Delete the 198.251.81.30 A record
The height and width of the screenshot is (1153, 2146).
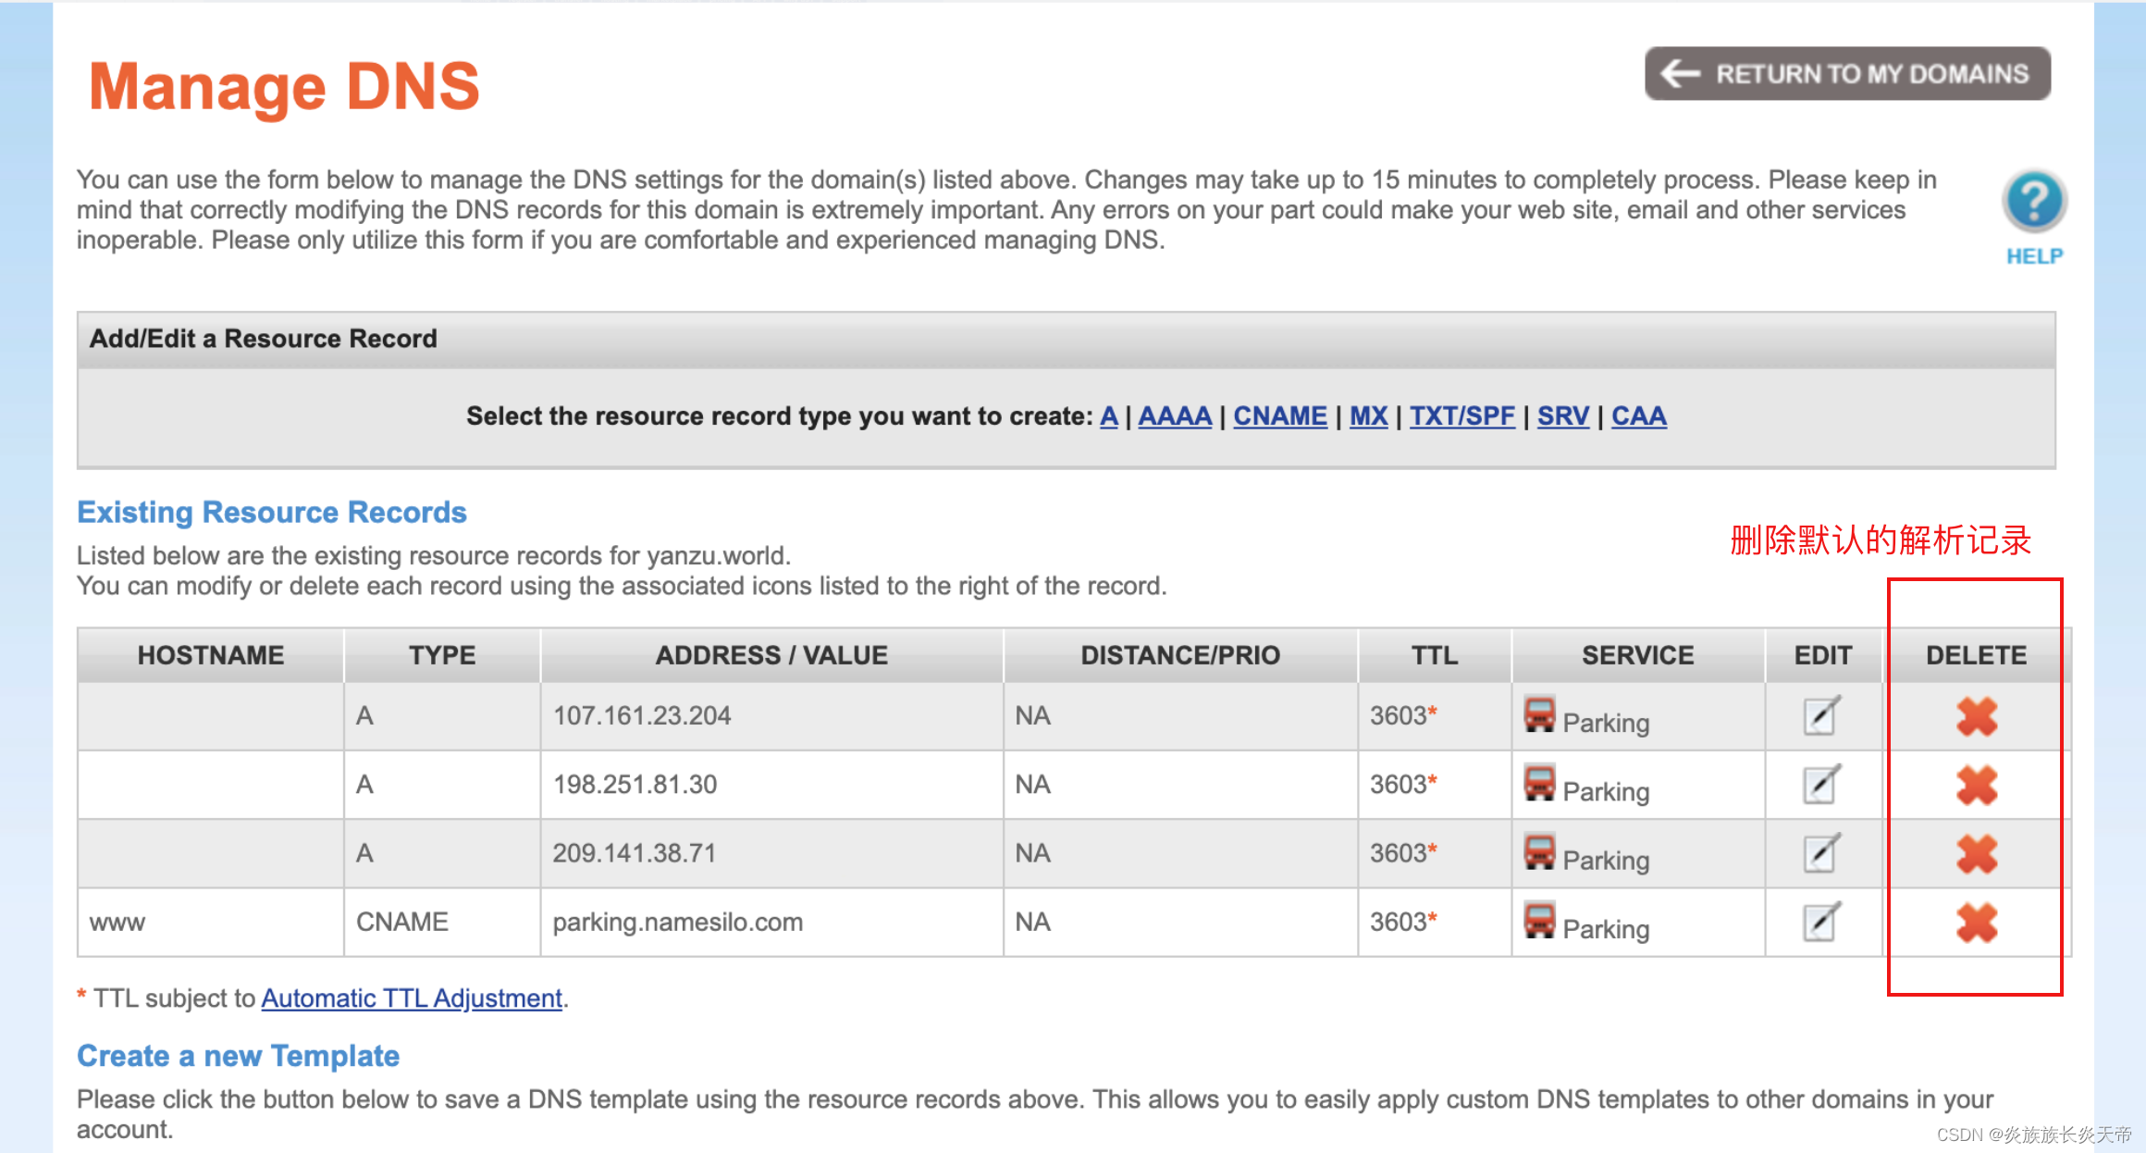click(x=1977, y=785)
